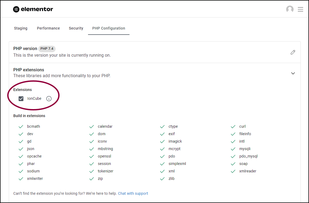
Task: Click the bcmath green checkmark
Action: [x=21, y=127]
